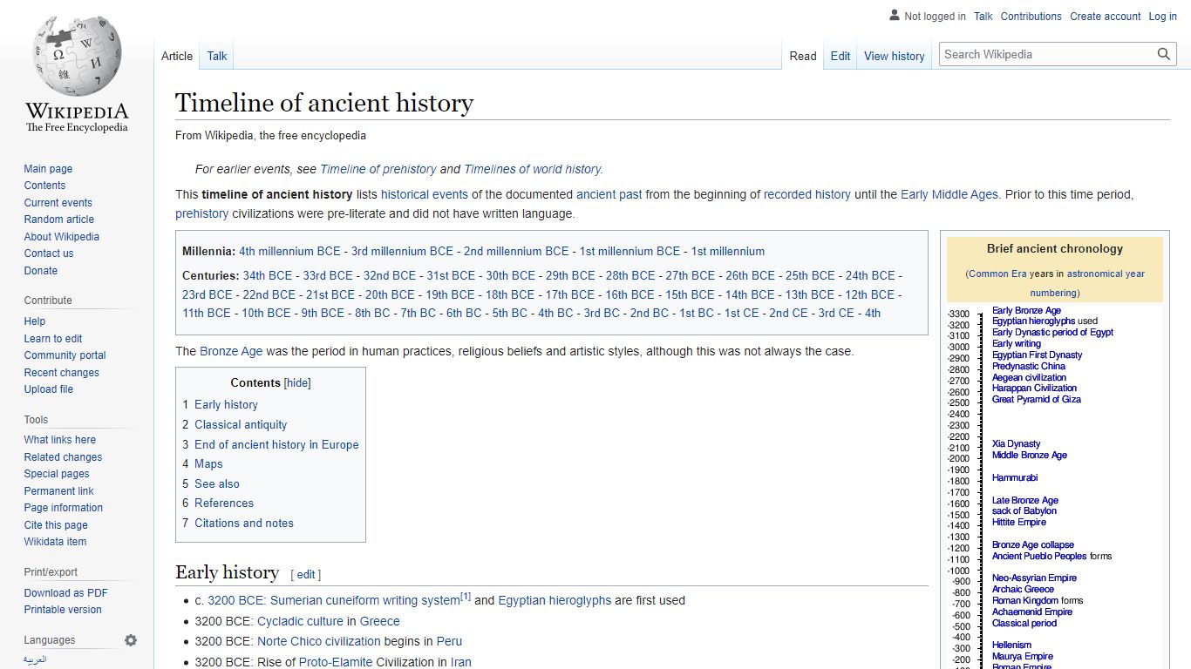The image size is (1191, 669).
Task: Open the Edit tab
Action: tap(841, 56)
